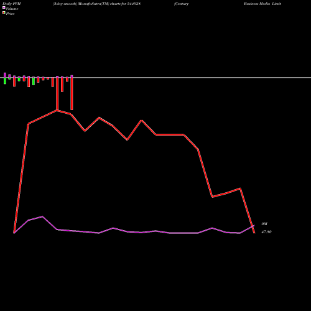The height and width of the screenshot is (311, 311).
Task: Click the '0M' volume value label
Action: click(264, 224)
